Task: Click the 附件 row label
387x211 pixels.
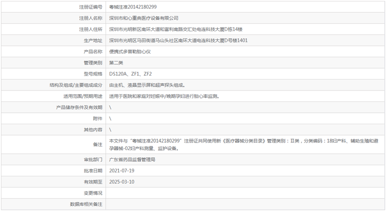Action: (x=97, y=119)
